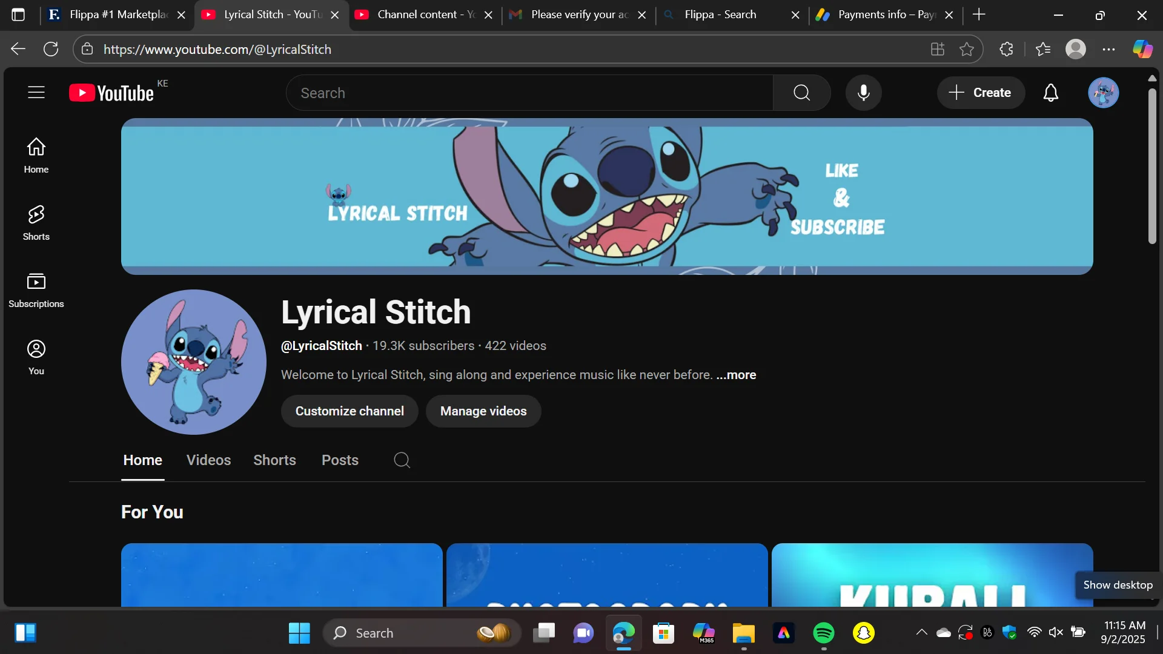This screenshot has height=654, width=1163.
Task: Open Microsoft Store from taskbar
Action: [663, 633]
